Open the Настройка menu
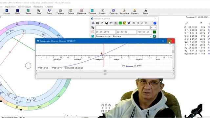Image resolution: width=210 pixels, height=118 pixels. [38, 7]
